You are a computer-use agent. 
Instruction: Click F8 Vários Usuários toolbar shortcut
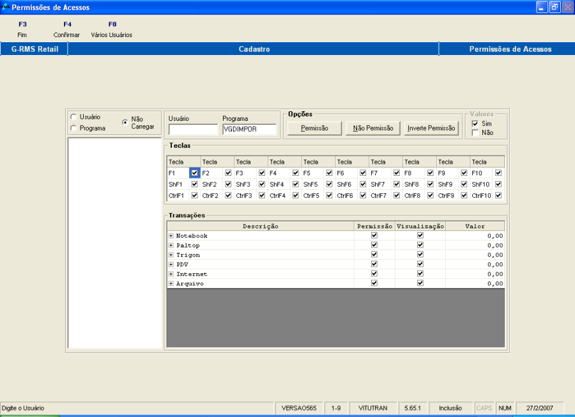(x=112, y=29)
